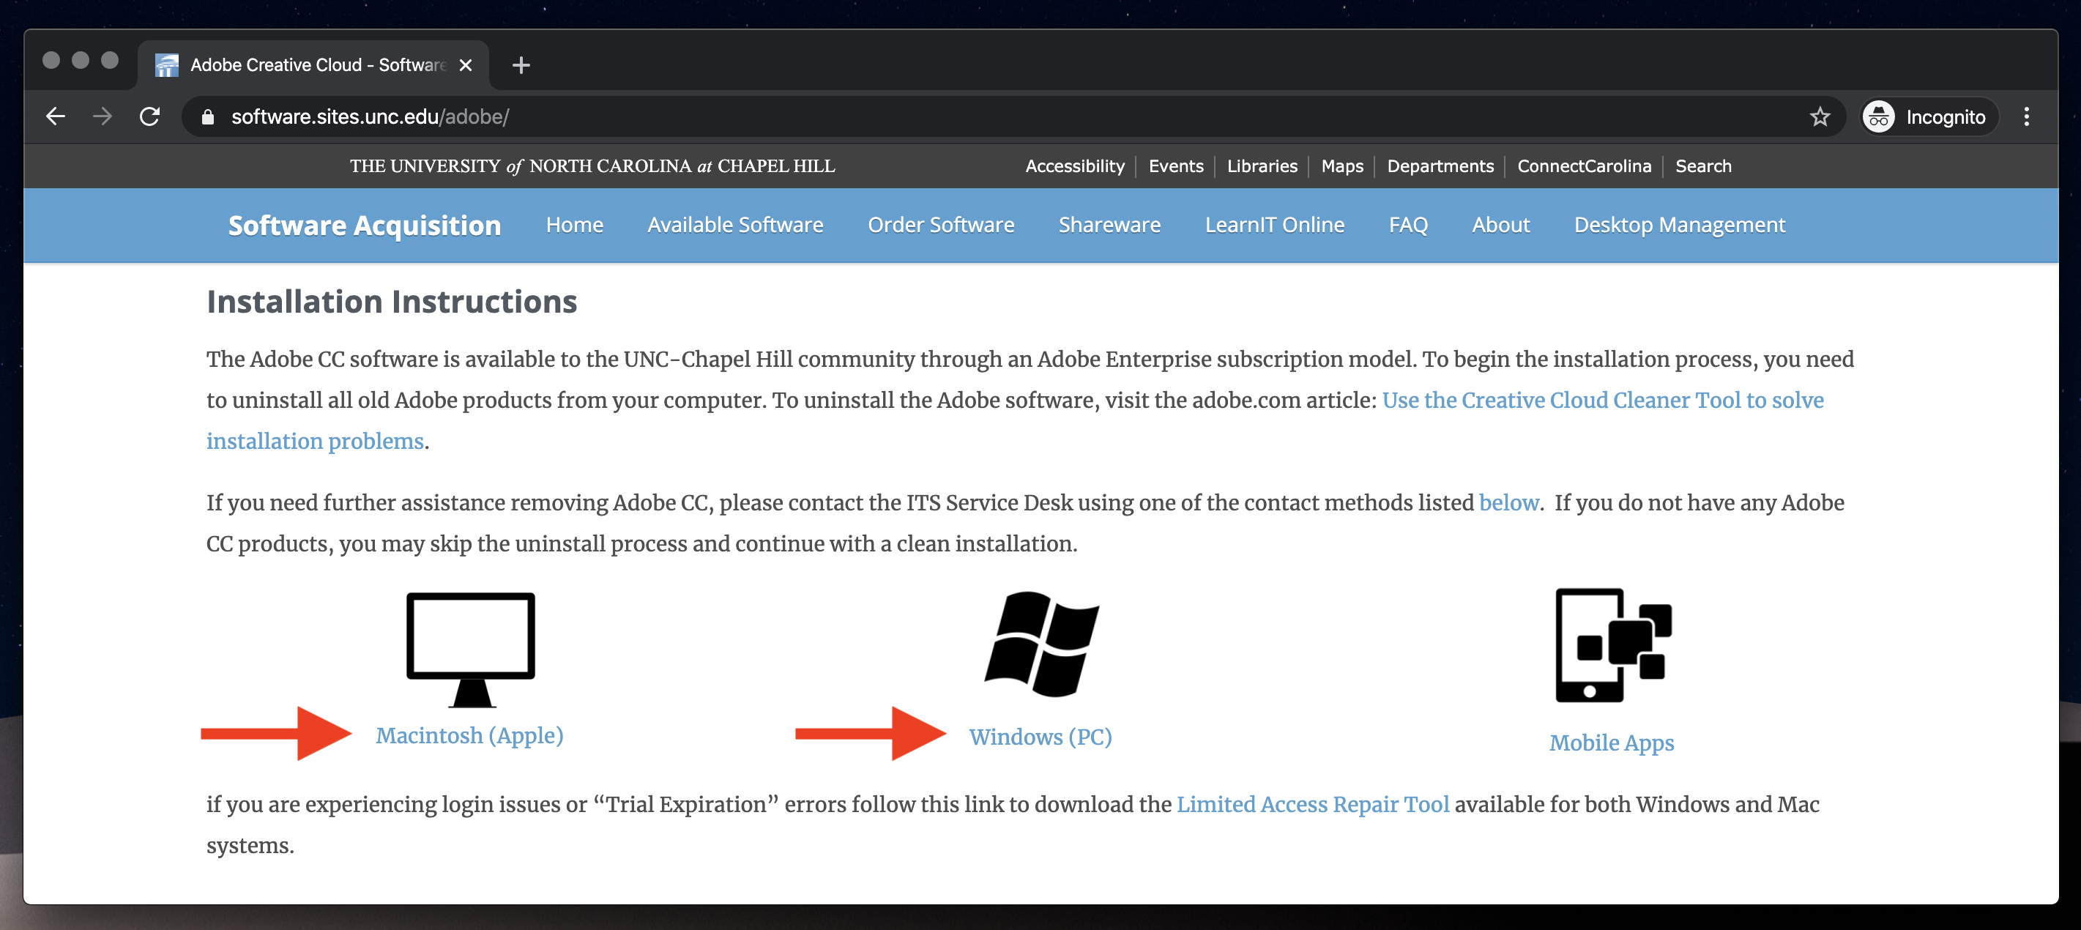Reload the current page

click(x=149, y=116)
